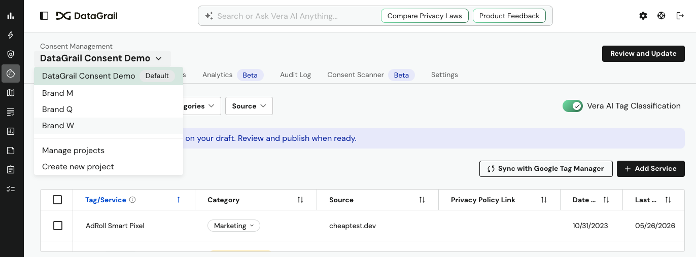This screenshot has width=696, height=257.
Task: Click the log out icon
Action: pyautogui.click(x=680, y=16)
